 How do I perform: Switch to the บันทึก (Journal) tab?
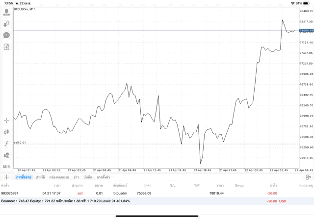(88, 177)
